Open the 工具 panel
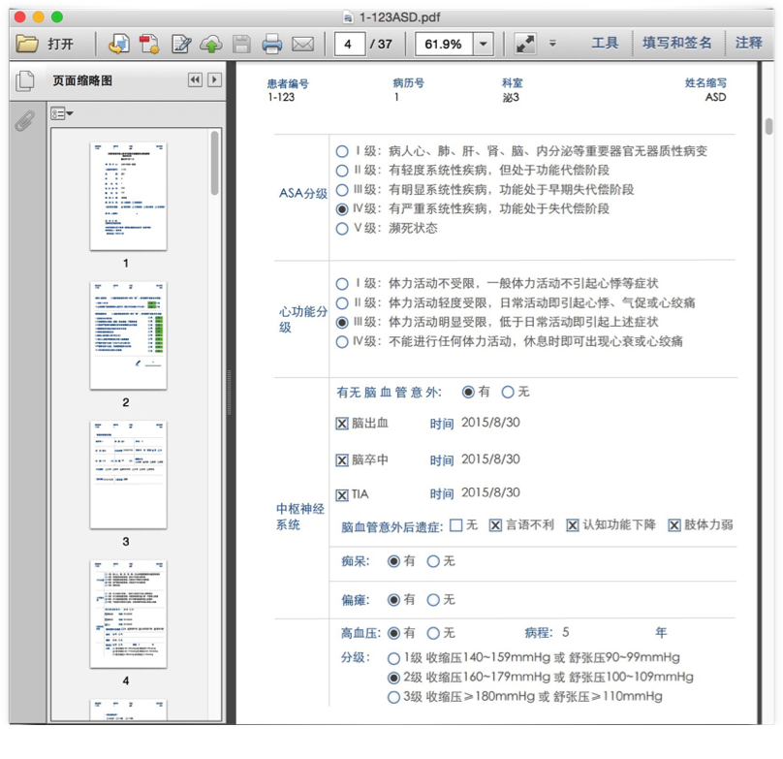 click(x=605, y=44)
